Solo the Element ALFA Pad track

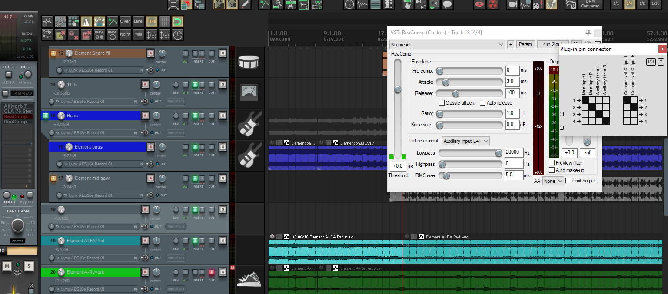tap(223, 241)
